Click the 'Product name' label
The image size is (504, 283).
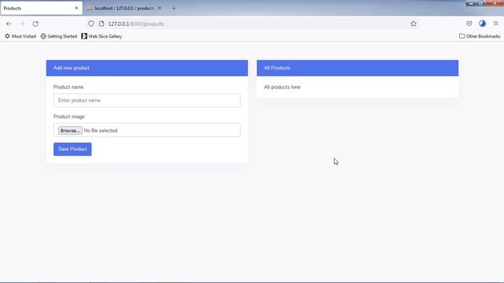pyautogui.click(x=69, y=87)
